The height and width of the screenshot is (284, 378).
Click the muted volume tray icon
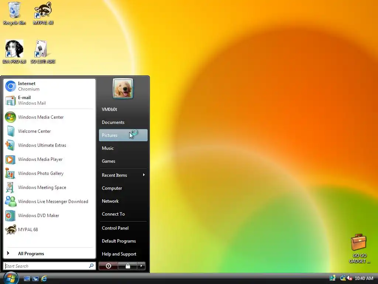pyautogui.click(x=350, y=278)
